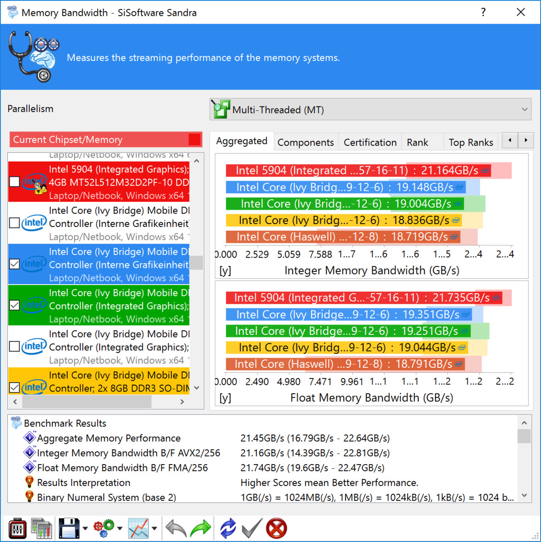Click the help question mark button

[483, 13]
